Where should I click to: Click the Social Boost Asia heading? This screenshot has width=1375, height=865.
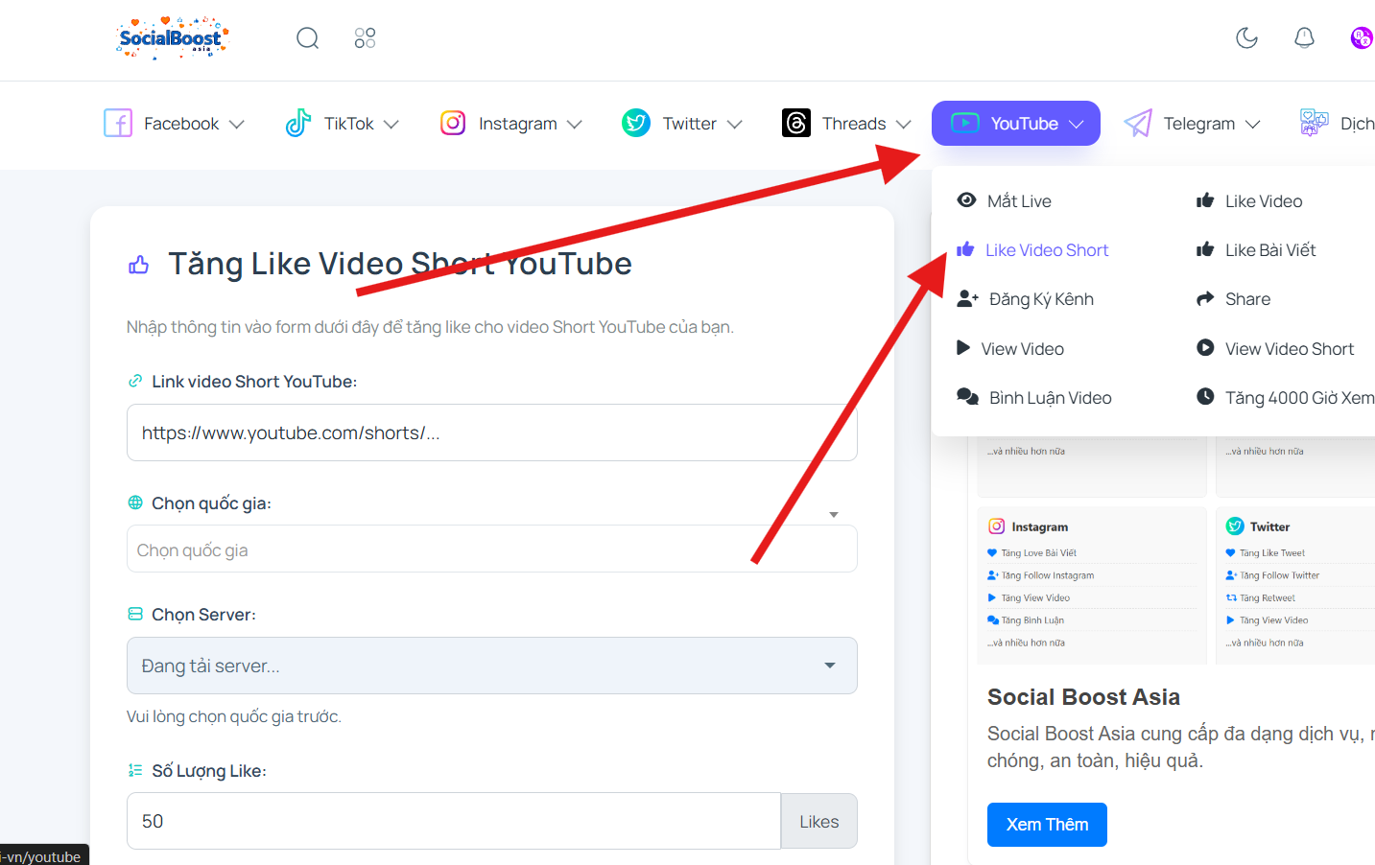pyautogui.click(x=1083, y=697)
